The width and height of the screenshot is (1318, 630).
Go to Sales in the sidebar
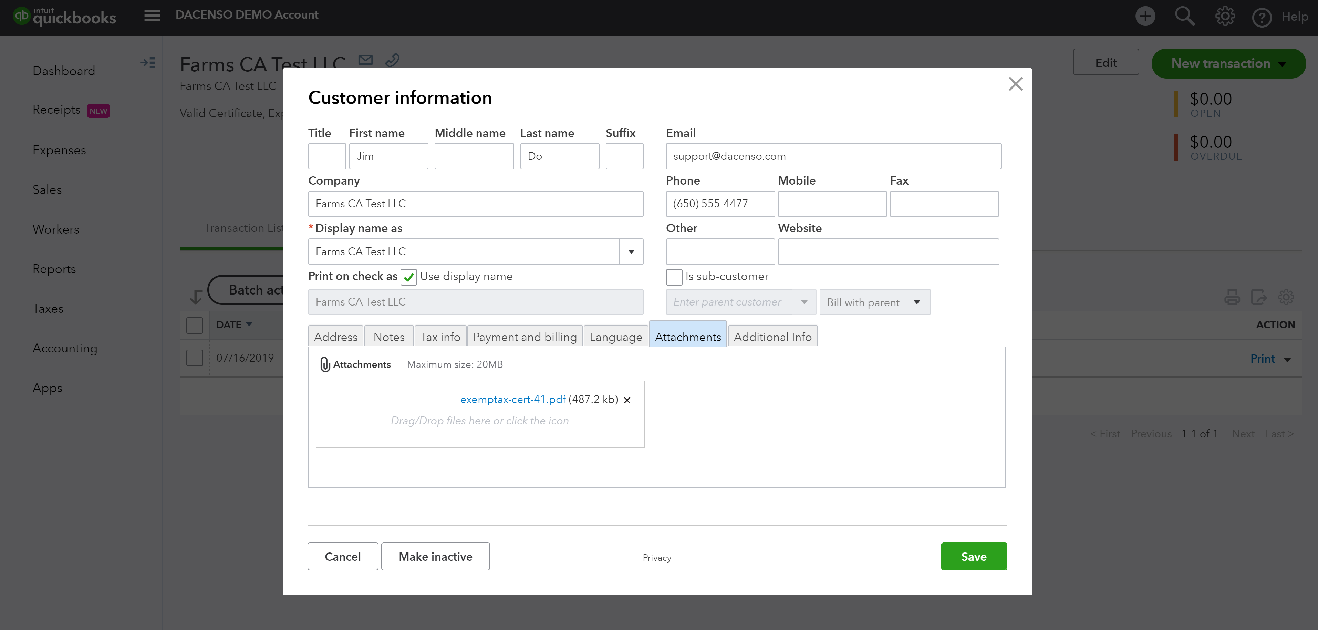47,190
